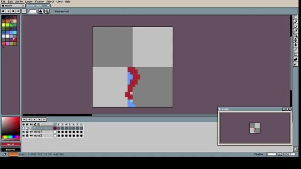Viewport: 301px width, 169px height.
Task: Toggle lock for all layers in timeline header
Action: point(27,124)
